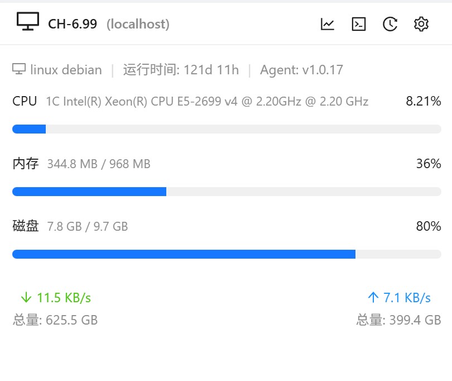Viewport: 452px width, 381px height.
Task: Click the large monitor icon beside CH-6.99
Action: 28,22
